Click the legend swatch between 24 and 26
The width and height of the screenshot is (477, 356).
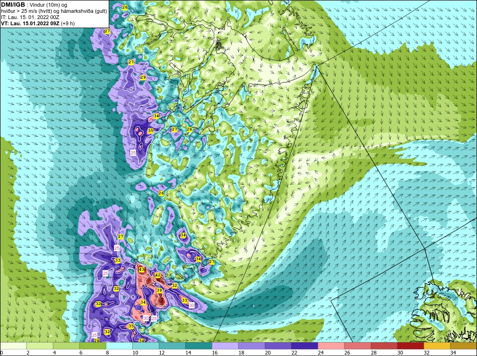(331, 346)
